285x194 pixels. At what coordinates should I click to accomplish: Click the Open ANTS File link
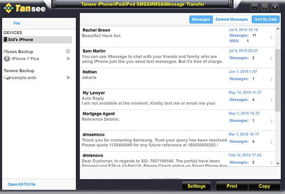pyautogui.click(x=22, y=184)
